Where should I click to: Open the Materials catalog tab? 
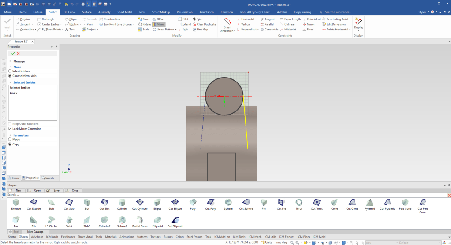110,237
